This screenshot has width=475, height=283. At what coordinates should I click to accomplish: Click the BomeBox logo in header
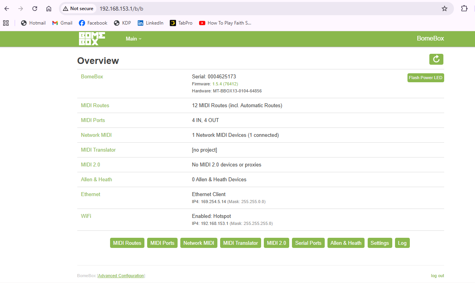point(92,39)
